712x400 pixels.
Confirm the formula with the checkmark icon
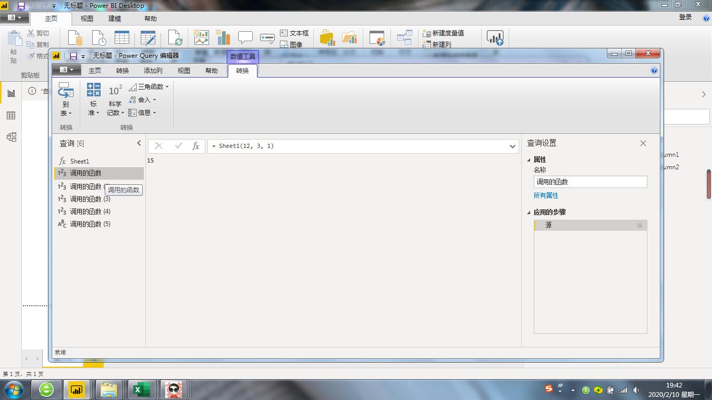pos(178,146)
